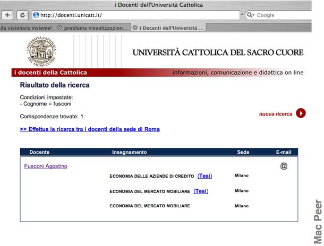Click the 'Risultato della ricerca' heading
The height and width of the screenshot is (246, 324).
pos(55,85)
